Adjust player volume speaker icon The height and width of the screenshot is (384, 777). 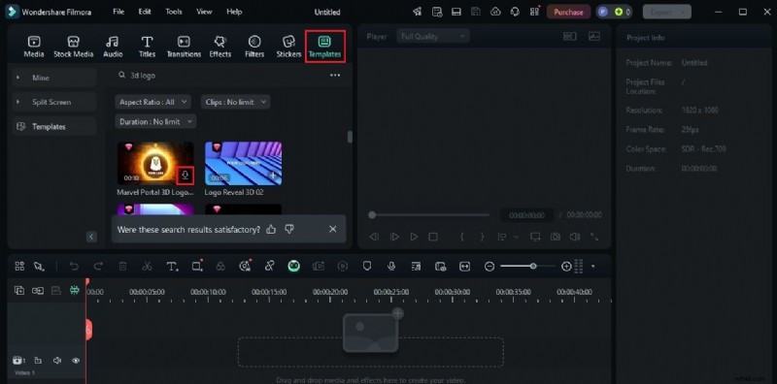(574, 237)
